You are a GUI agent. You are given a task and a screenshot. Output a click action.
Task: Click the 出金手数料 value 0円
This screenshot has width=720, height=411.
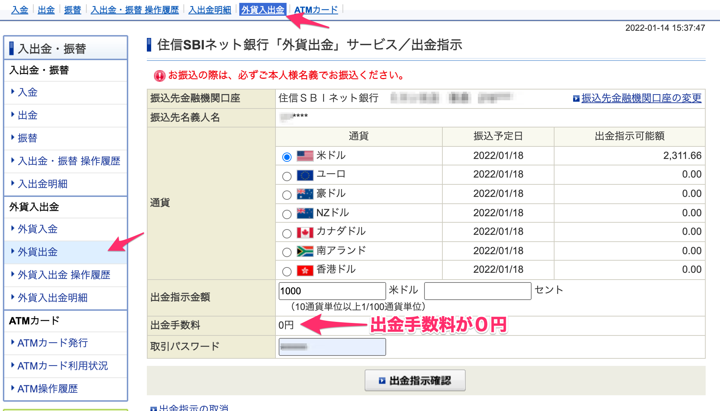[286, 325]
